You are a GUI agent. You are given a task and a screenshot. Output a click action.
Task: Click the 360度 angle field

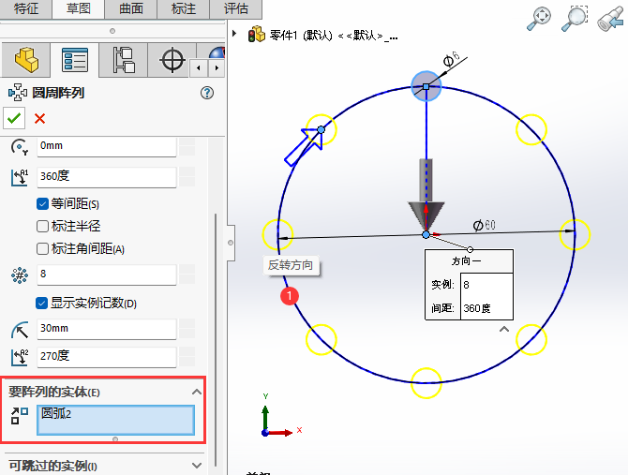pos(107,176)
